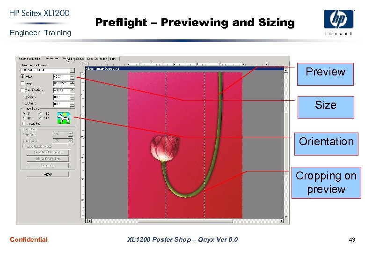Enable the Magnification checkbox

click(22, 90)
